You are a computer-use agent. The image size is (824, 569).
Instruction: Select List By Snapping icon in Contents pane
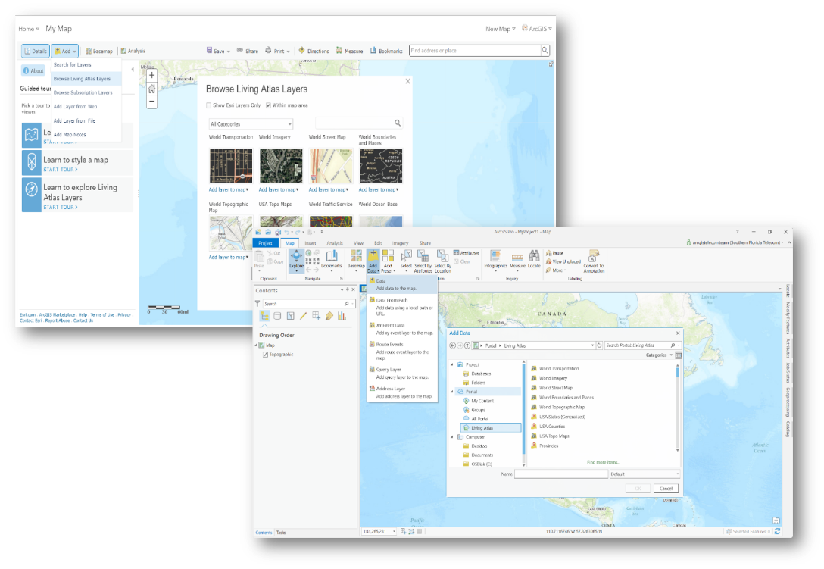pos(317,316)
